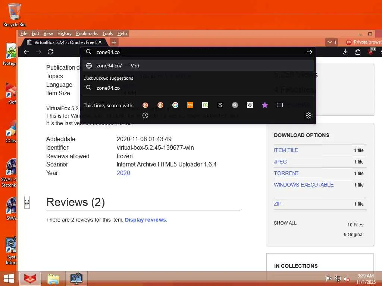Screen dimensions: 382x286
Task: Open the Recycle Bin desktop icon
Action: [x=15, y=15]
